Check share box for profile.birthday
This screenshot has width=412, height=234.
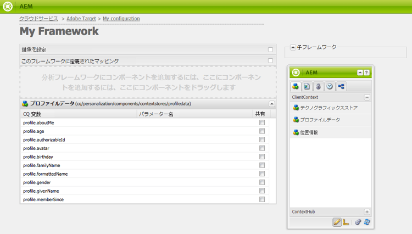pyautogui.click(x=262, y=157)
